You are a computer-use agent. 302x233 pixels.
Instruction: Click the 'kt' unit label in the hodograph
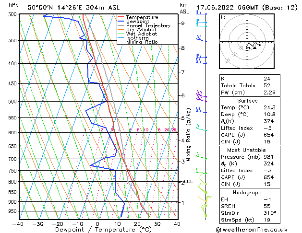point(223,17)
